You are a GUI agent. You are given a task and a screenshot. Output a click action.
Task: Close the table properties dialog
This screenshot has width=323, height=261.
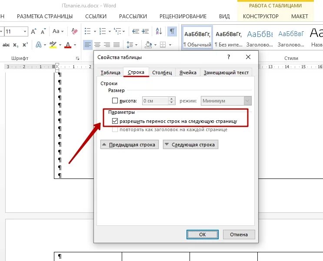(x=248, y=57)
